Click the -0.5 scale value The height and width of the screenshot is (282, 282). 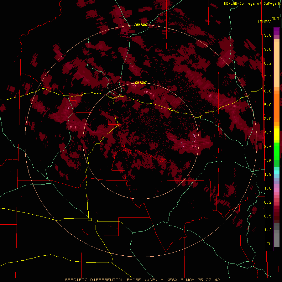click(x=267, y=216)
